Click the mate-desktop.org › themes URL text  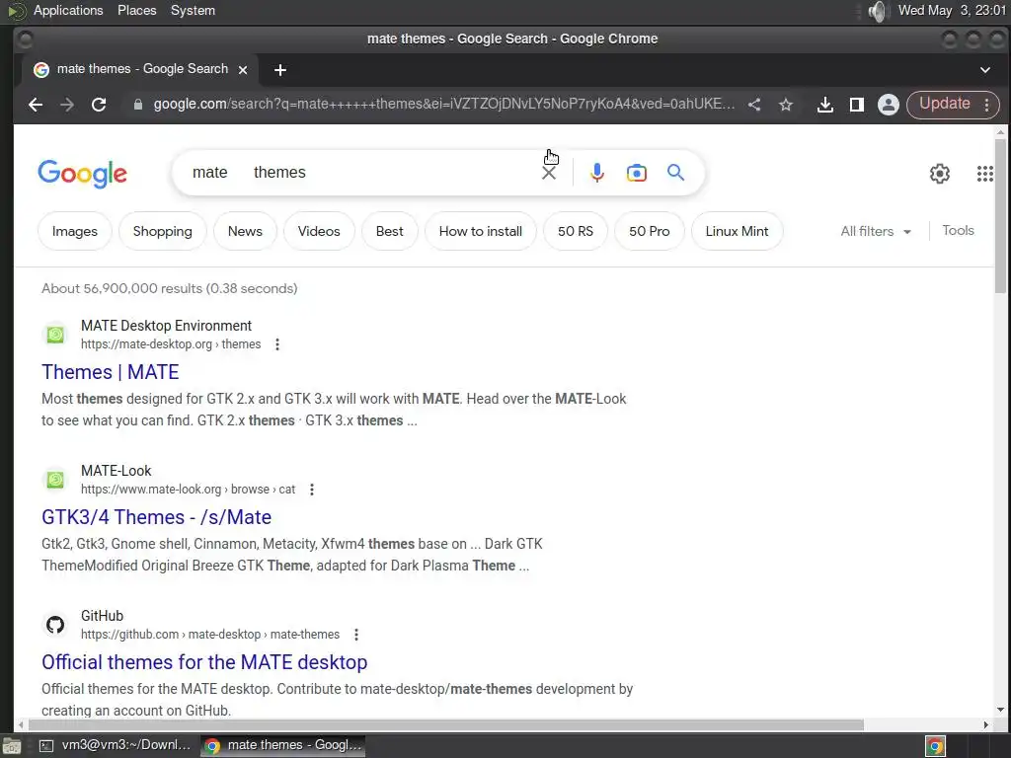[171, 344]
